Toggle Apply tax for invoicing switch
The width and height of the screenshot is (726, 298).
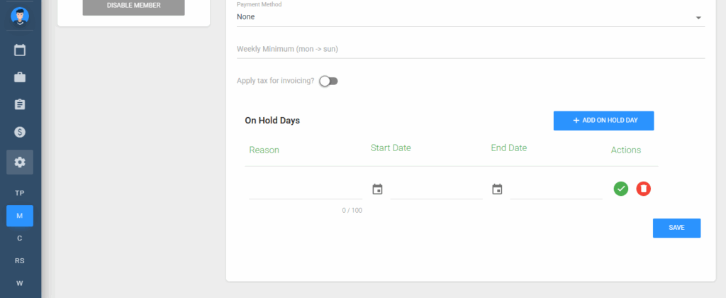(328, 81)
